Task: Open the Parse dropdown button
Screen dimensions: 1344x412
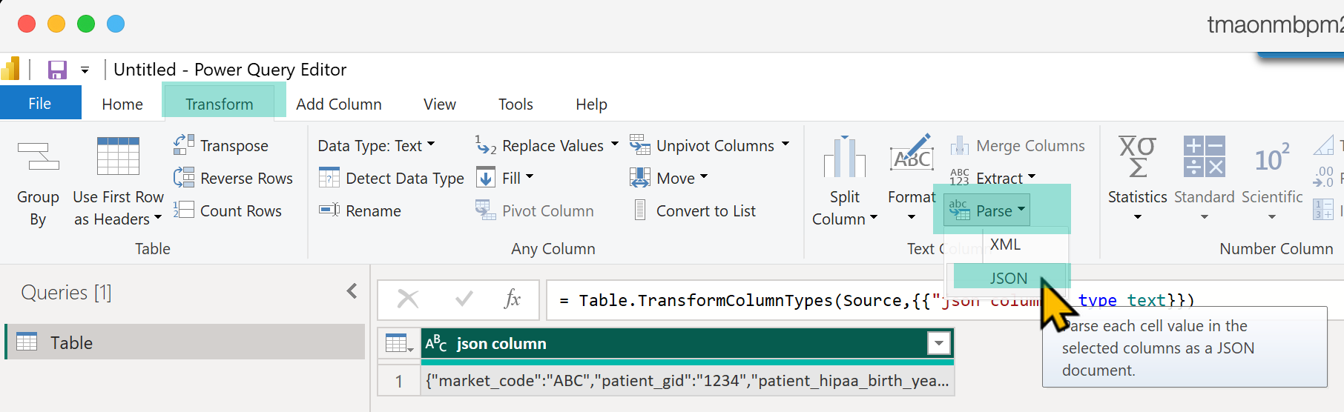Action: (x=987, y=210)
